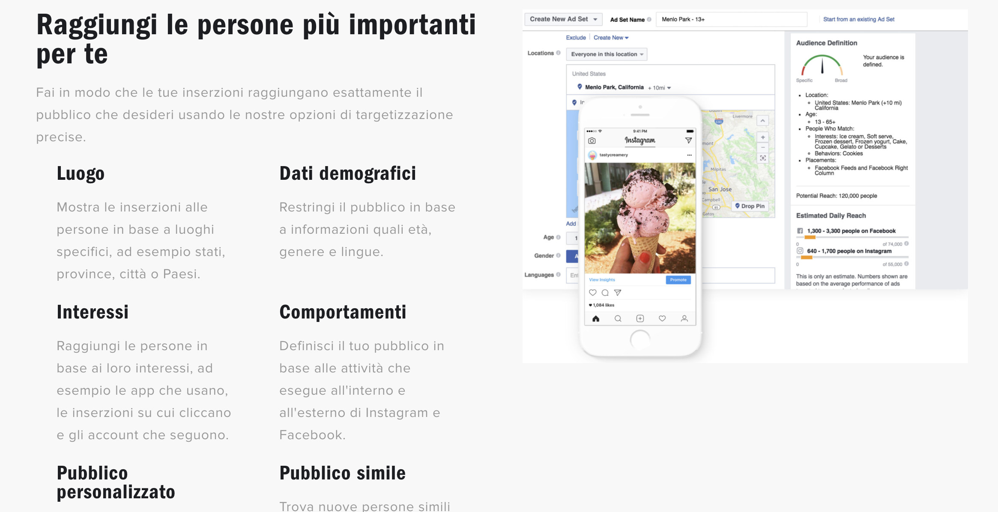Tap the new post plus icon
The width and height of the screenshot is (998, 512).
(640, 319)
